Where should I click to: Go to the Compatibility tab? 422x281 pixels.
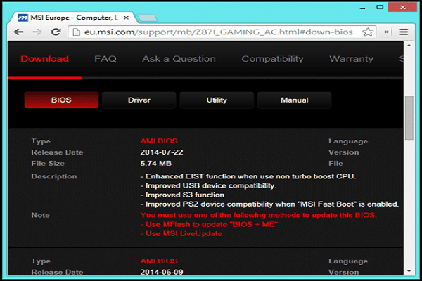tap(272, 59)
